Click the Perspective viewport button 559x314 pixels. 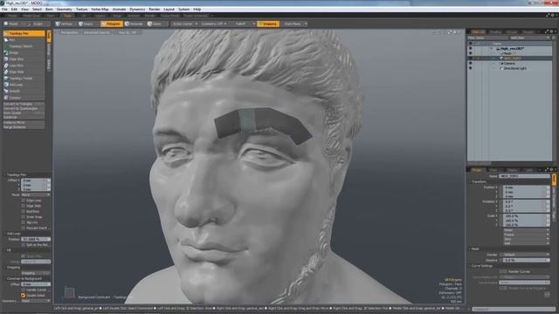point(69,32)
